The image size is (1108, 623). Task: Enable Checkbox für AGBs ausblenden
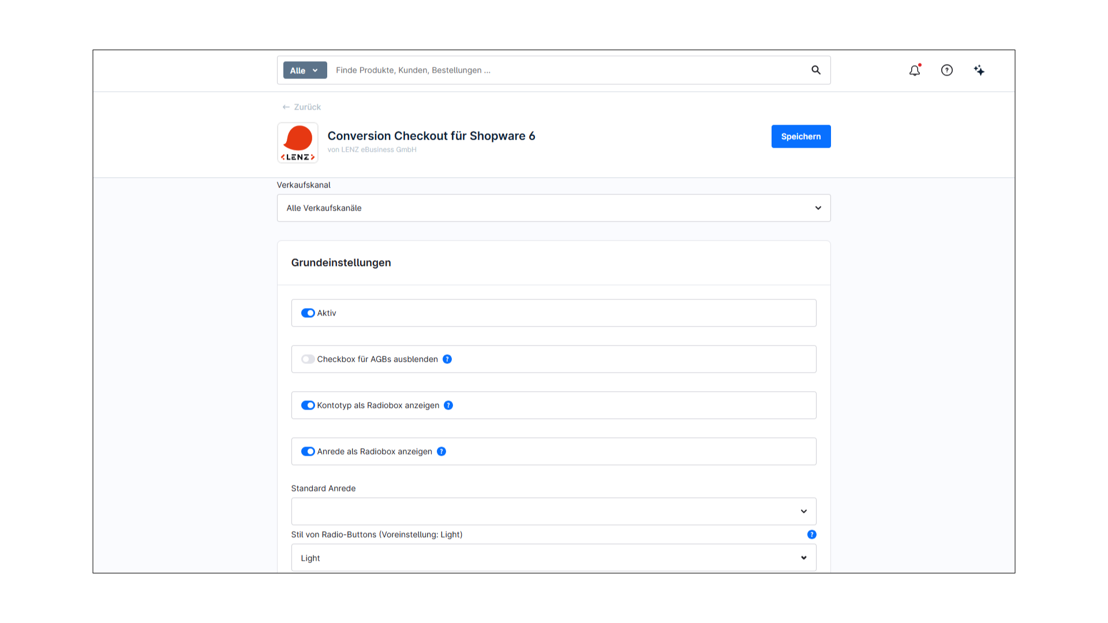pos(308,359)
